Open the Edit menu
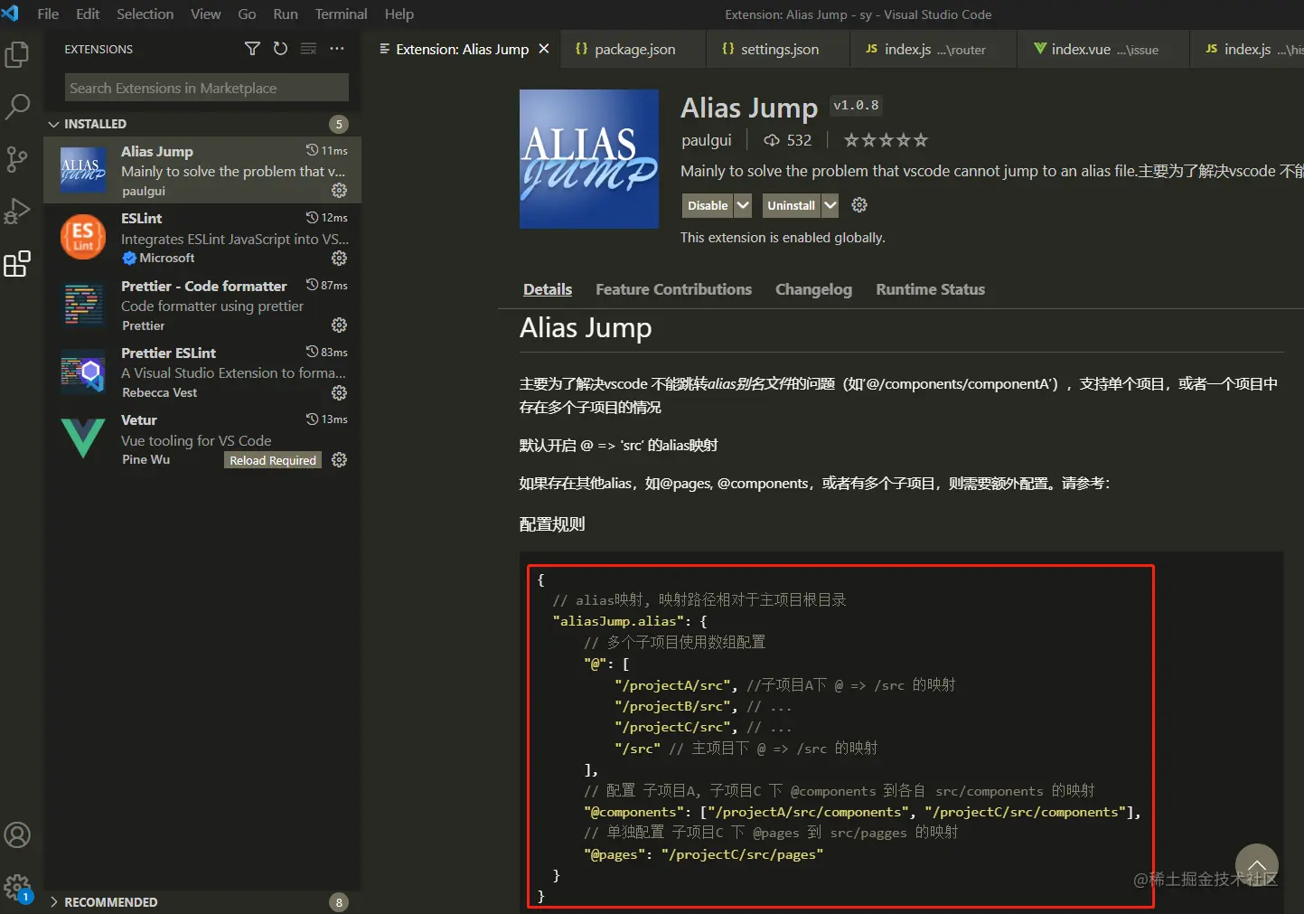 (88, 14)
